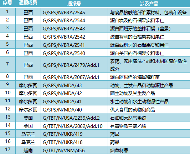Screen dimensions: 190x154
Task: Click product 陆生动物及其生发产品
Action: [133, 93]
